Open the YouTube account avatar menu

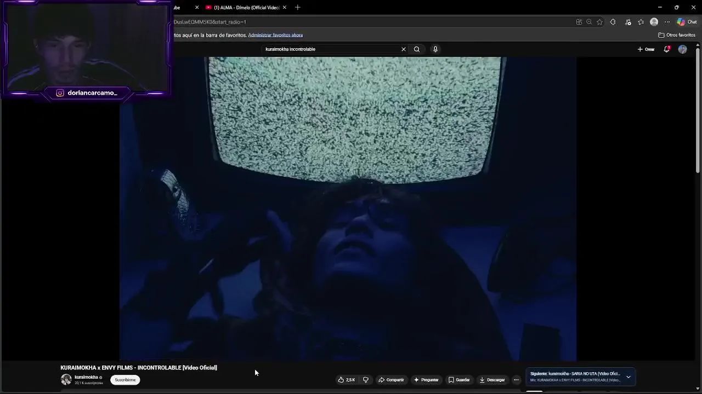point(682,49)
